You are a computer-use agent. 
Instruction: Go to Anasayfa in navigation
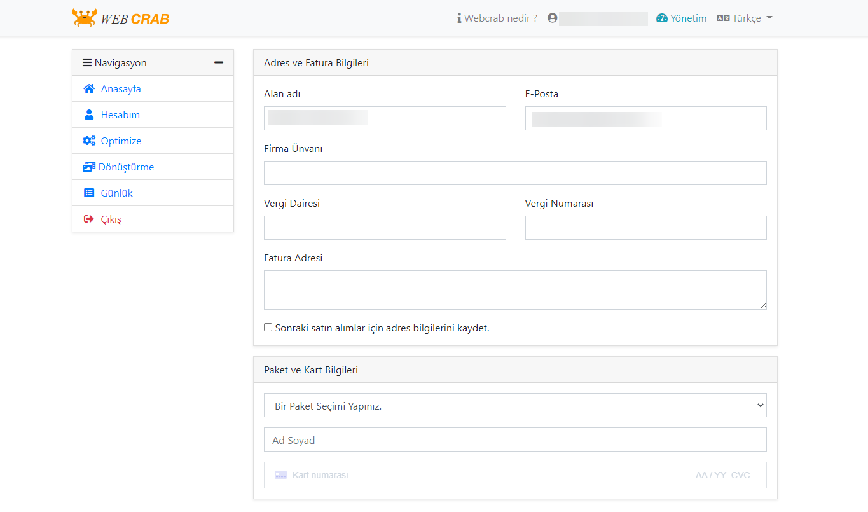click(153, 88)
